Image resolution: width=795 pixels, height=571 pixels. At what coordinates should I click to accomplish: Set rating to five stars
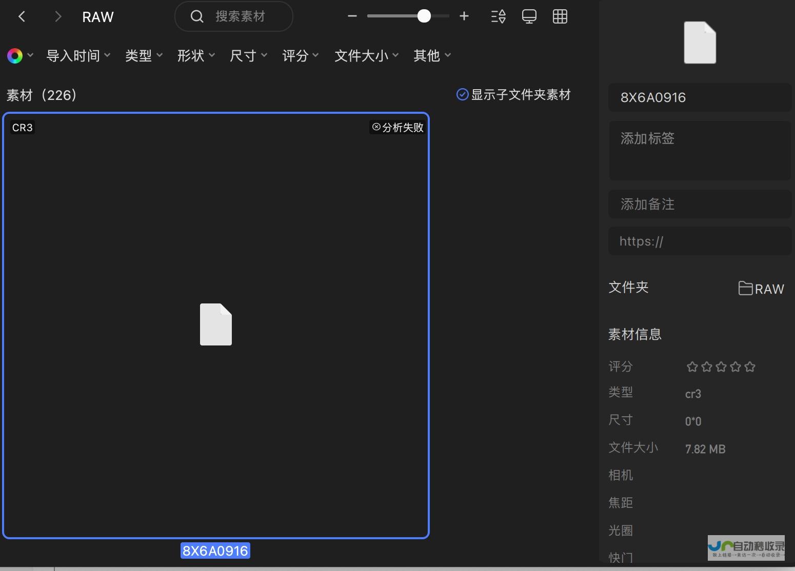click(750, 366)
